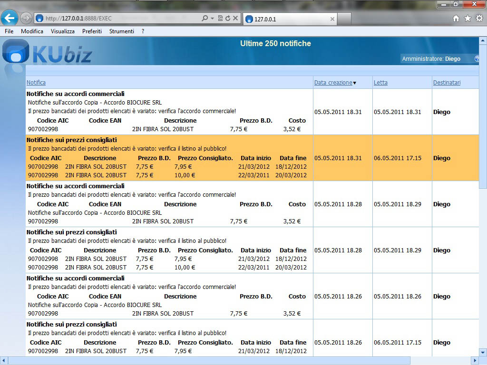The image size is (487, 365).
Task: Toggle sort arrow beside Data creazione
Action: (x=355, y=83)
